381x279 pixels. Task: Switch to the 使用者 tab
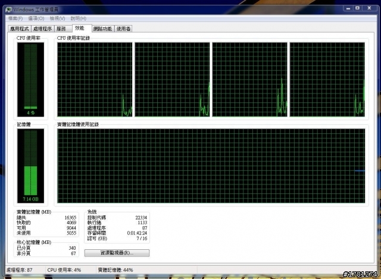pos(123,29)
